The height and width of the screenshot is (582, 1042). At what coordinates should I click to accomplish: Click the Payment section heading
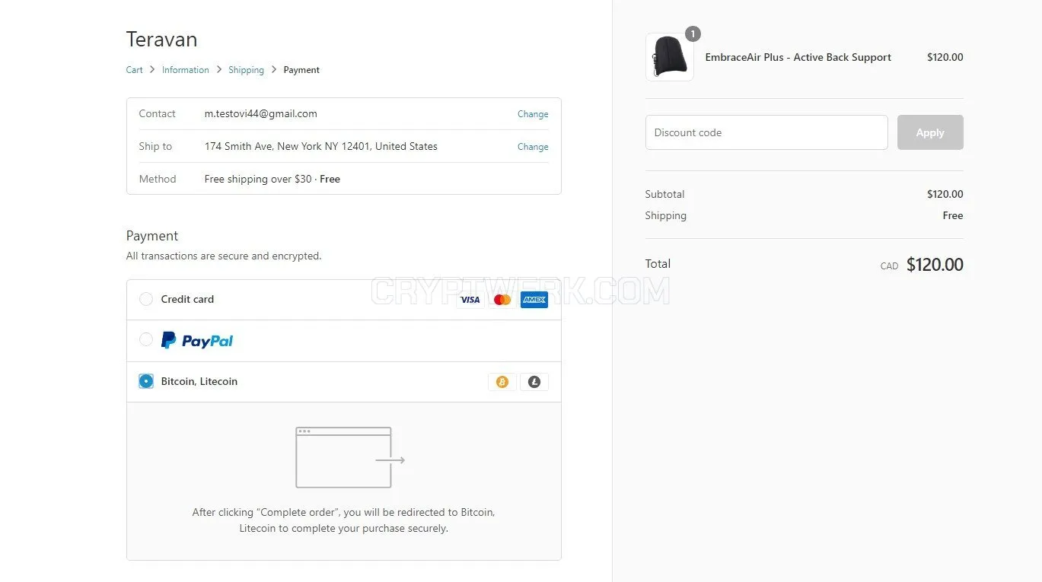(x=152, y=236)
